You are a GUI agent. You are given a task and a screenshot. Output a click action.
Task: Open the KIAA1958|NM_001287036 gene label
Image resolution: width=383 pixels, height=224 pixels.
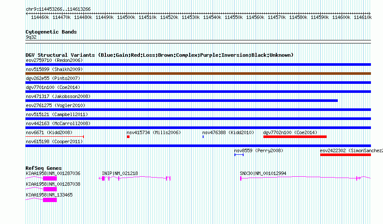click(53, 173)
